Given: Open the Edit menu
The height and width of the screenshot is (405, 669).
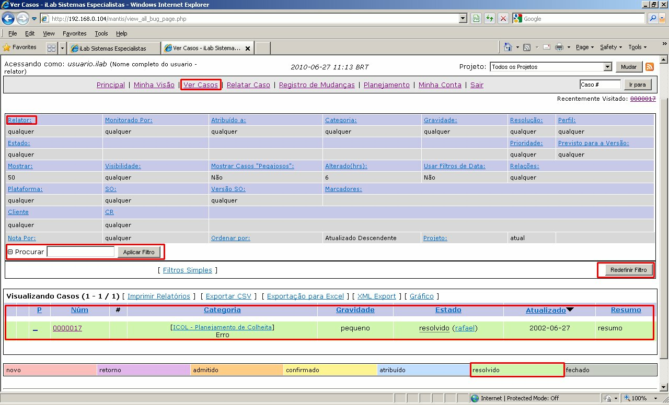Looking at the screenshot, I should tap(30, 33).
